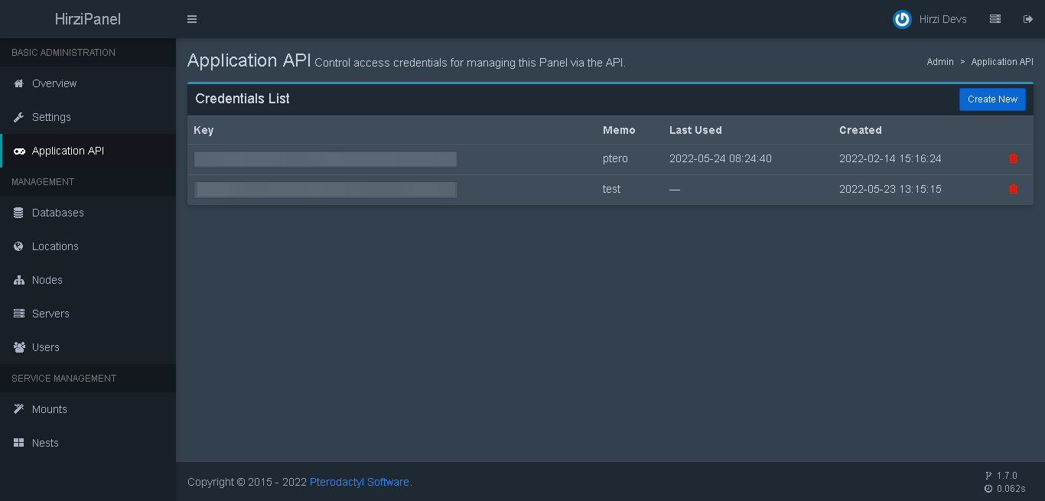The image size is (1045, 501).
Task: Click the key icon beside Application API
Action: 18,151
